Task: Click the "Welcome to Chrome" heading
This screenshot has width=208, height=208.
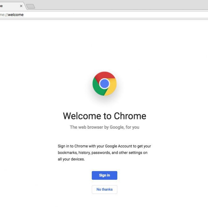Action: [x=105, y=116]
